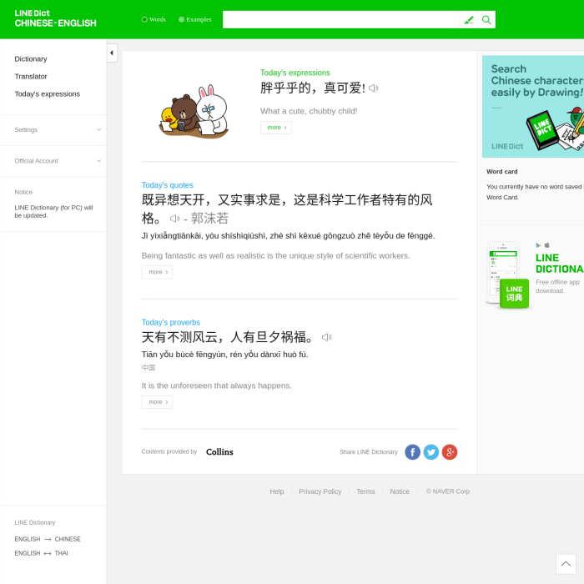The image size is (584, 584).
Task: Share LINE Dictionary on Google Plus
Action: 450,452
